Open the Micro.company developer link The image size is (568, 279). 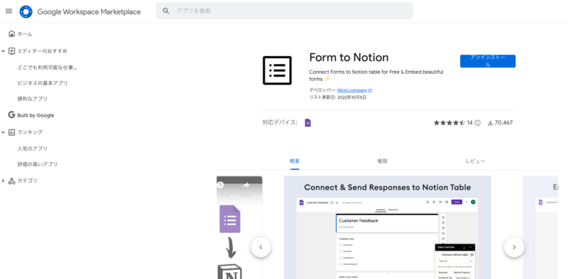pos(351,90)
